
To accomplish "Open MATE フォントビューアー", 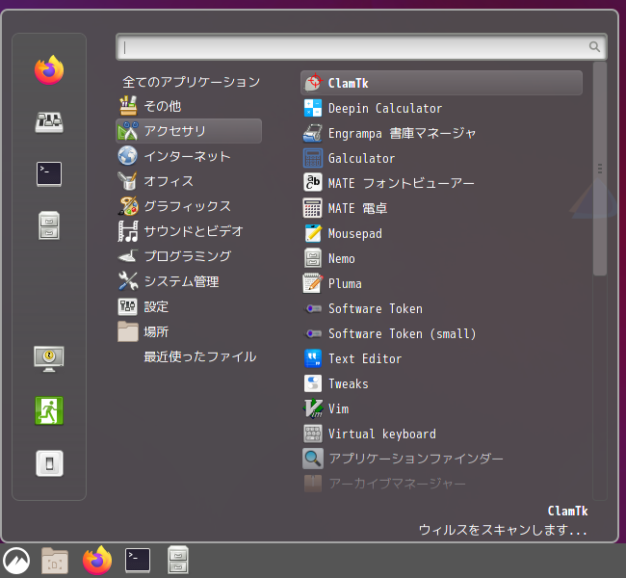I will [441, 183].
